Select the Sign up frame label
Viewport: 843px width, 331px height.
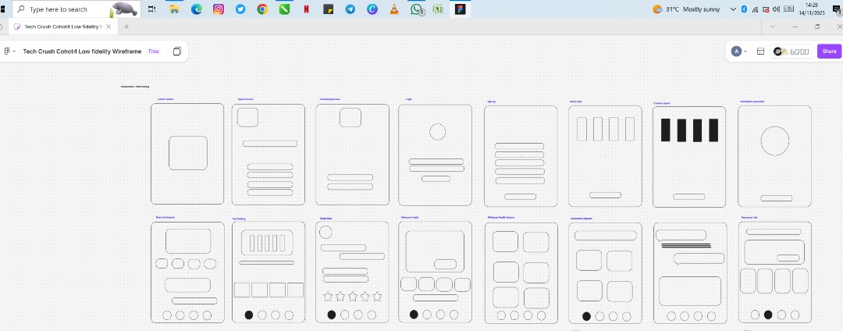pyautogui.click(x=491, y=101)
